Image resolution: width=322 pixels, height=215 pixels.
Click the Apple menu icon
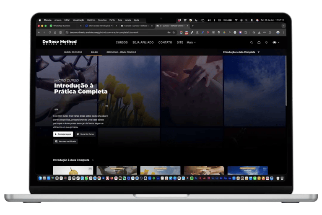pyautogui.click(x=40, y=20)
